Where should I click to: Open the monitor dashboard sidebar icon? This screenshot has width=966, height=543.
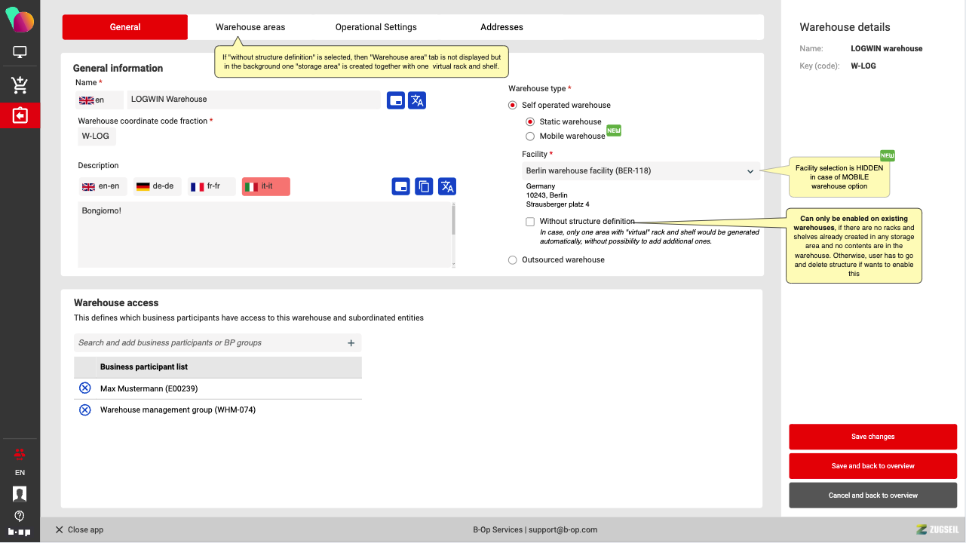click(x=20, y=53)
